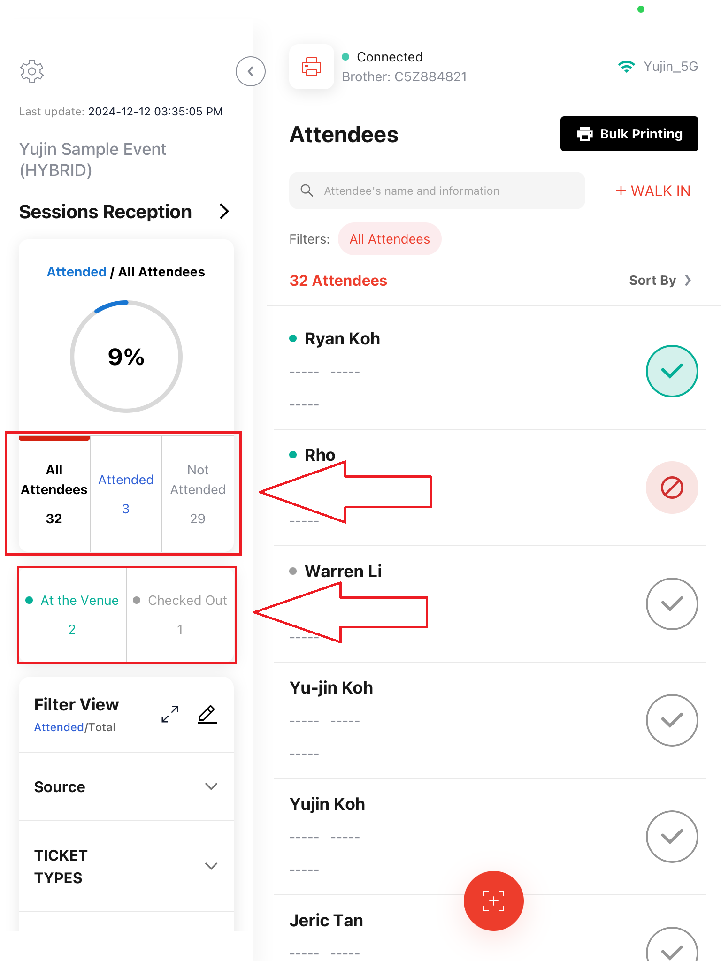Tap the red printer status icon
The image size is (721, 961).
312,67
